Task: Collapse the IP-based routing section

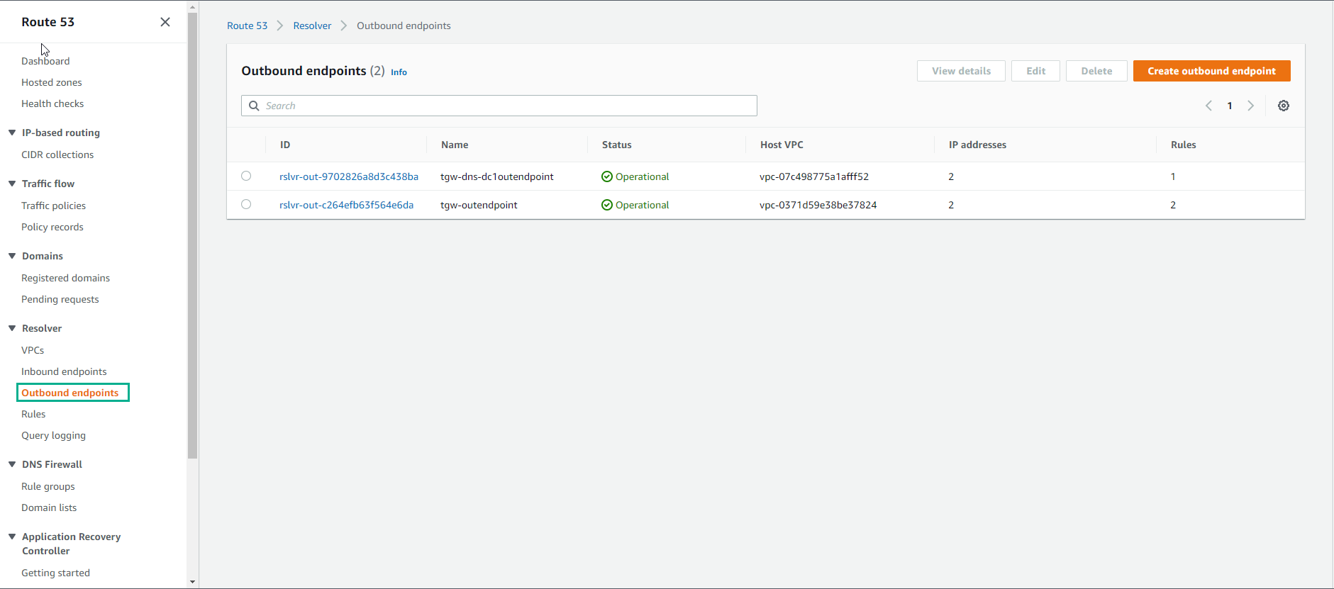Action: (12, 133)
